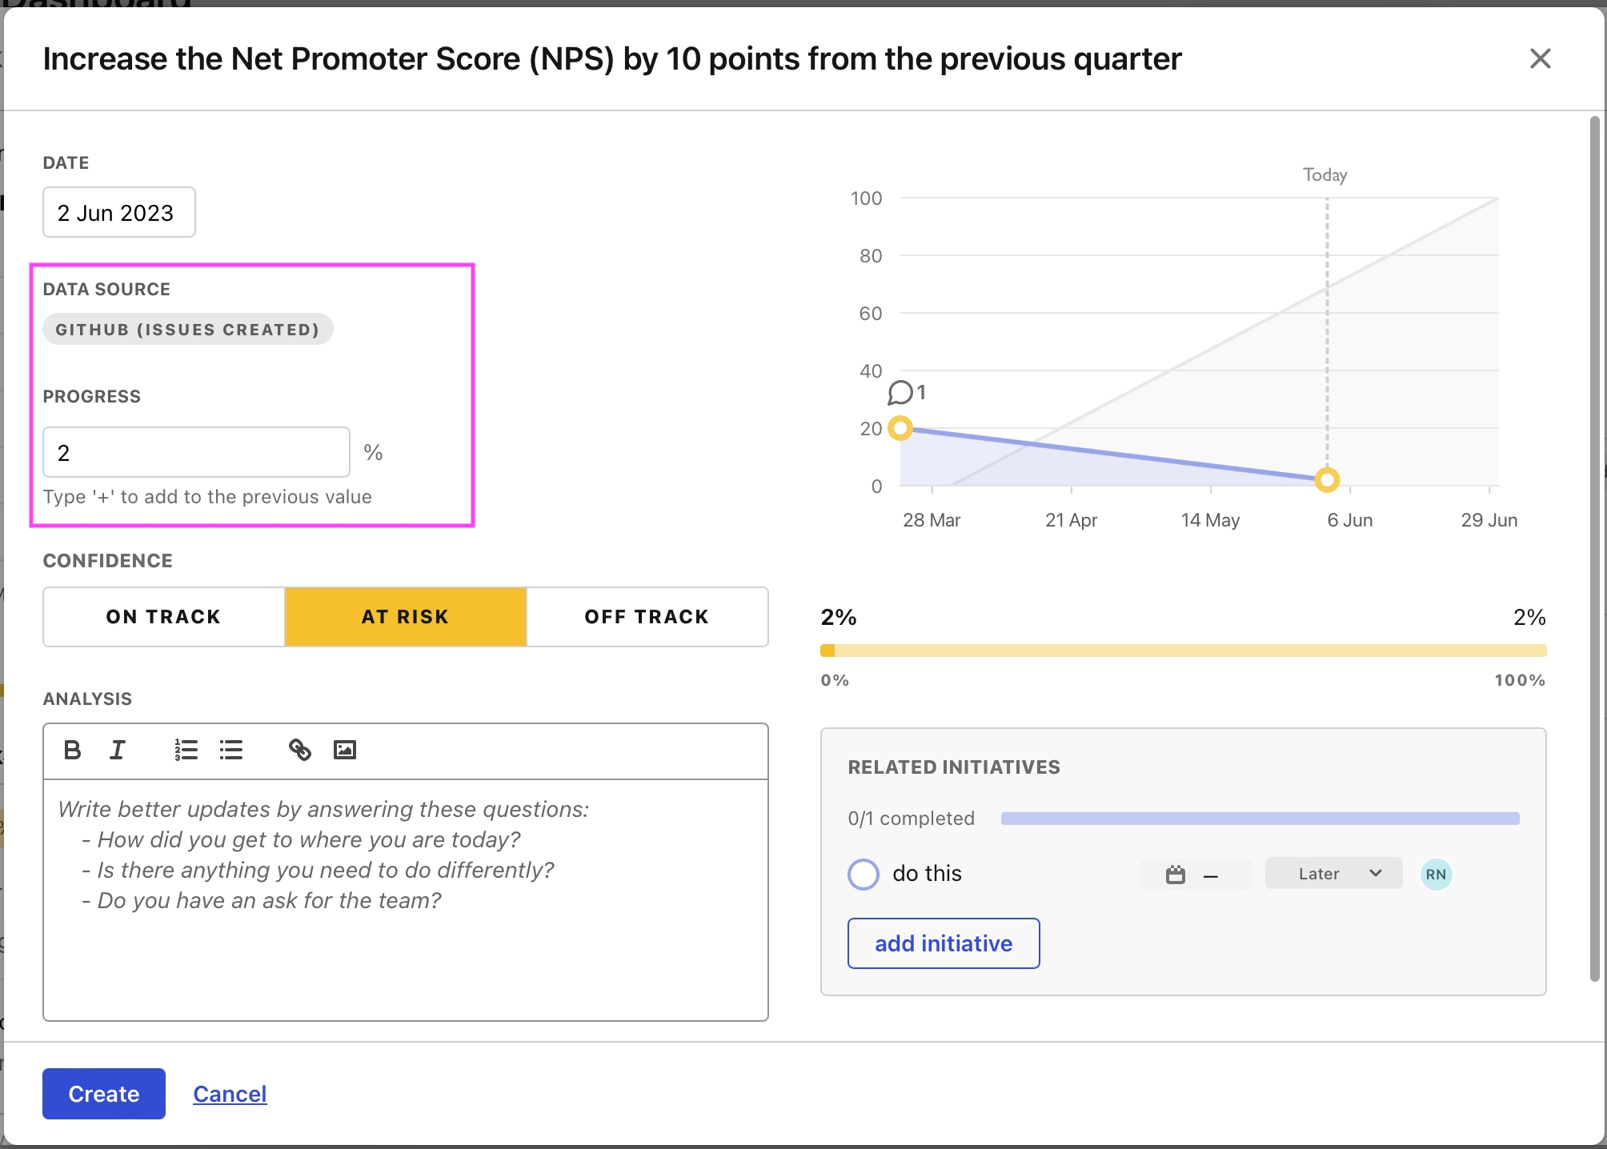The image size is (1607, 1149).
Task: Insert a link in analysis editor
Action: (x=300, y=750)
